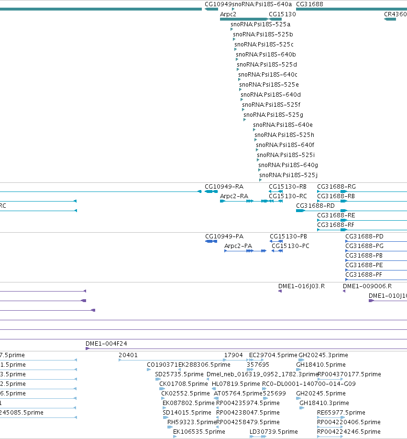The width and height of the screenshot is (407, 439).
Task: Click the CG31688 gene label
Action: [x=309, y=4]
